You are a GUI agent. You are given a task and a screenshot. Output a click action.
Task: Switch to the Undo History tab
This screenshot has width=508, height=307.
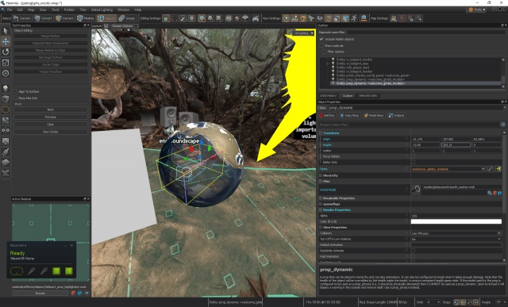pos(328,95)
